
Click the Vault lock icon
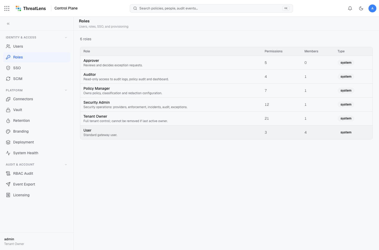pos(8,110)
